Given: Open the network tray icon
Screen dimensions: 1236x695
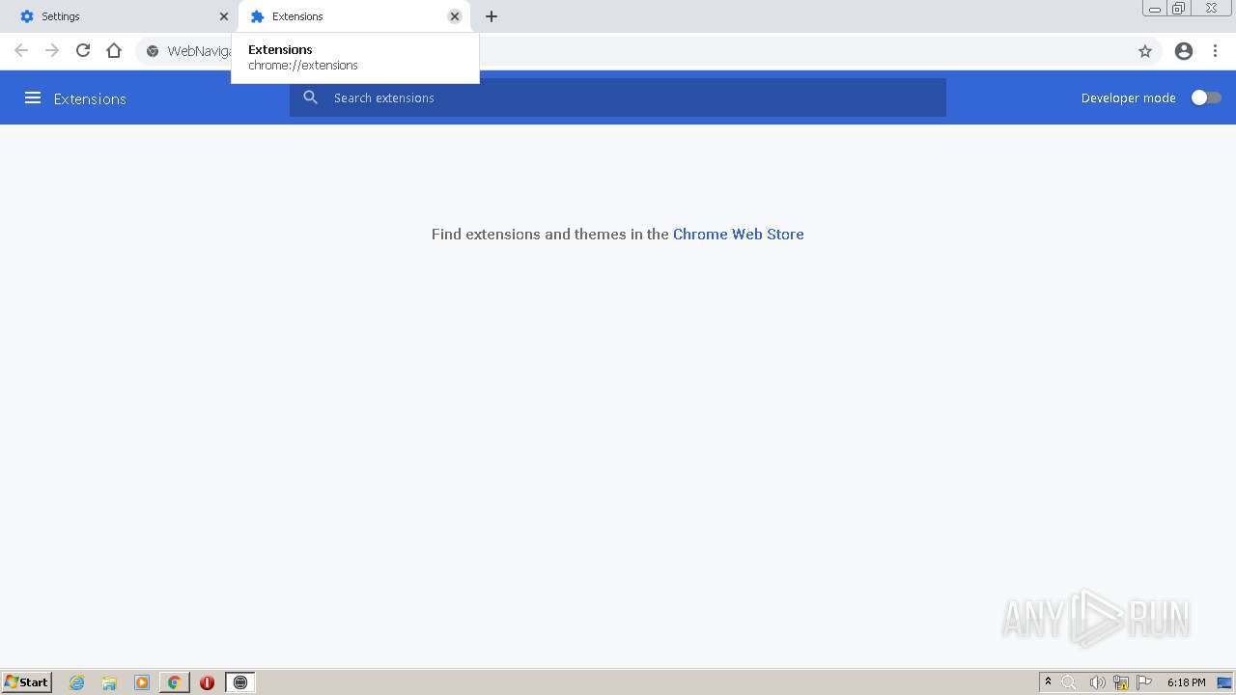Looking at the screenshot, I should coord(1121,682).
